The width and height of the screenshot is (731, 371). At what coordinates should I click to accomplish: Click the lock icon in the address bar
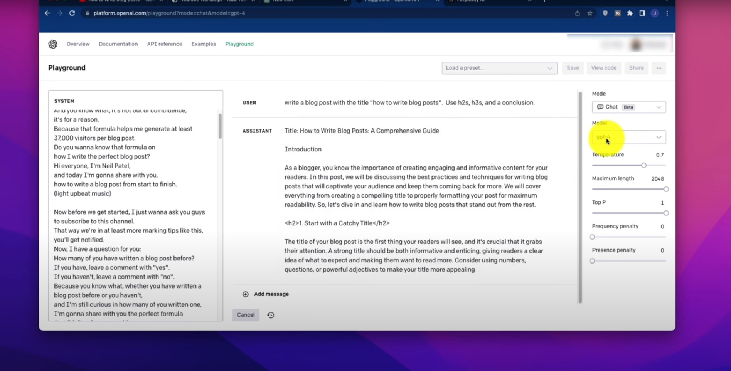coord(88,13)
